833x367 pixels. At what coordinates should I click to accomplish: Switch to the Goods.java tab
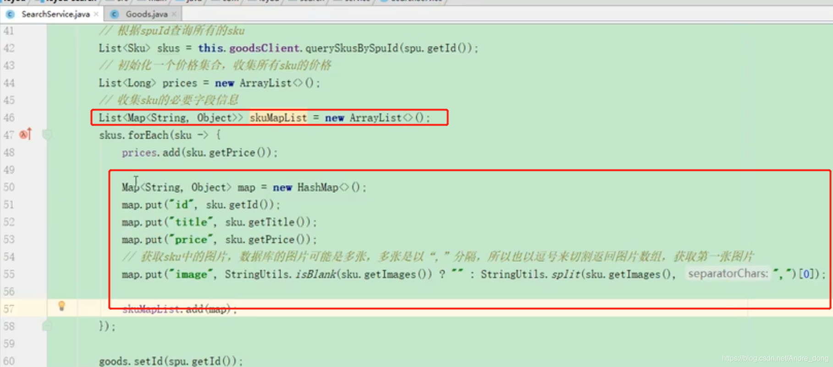146,14
